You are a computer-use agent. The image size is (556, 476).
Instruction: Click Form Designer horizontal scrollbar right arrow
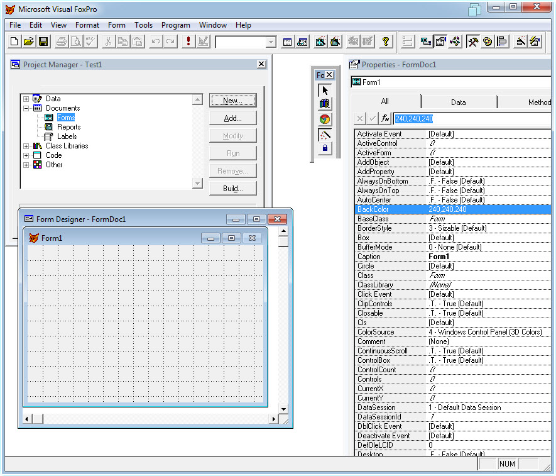[273, 419]
